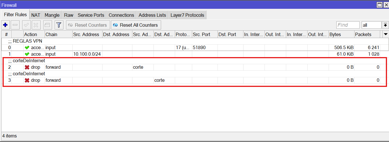389x142 pixels.
Task: Sort by Bytes column header
Action: pyautogui.click(x=341, y=34)
